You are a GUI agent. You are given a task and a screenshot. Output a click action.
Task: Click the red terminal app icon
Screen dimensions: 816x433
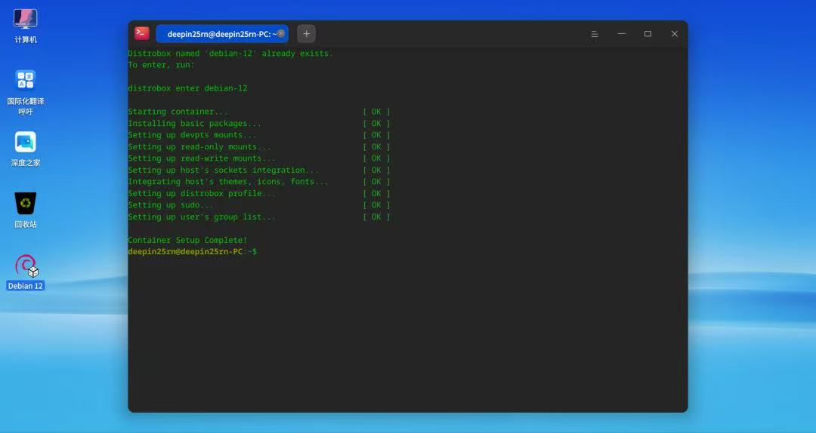(141, 33)
